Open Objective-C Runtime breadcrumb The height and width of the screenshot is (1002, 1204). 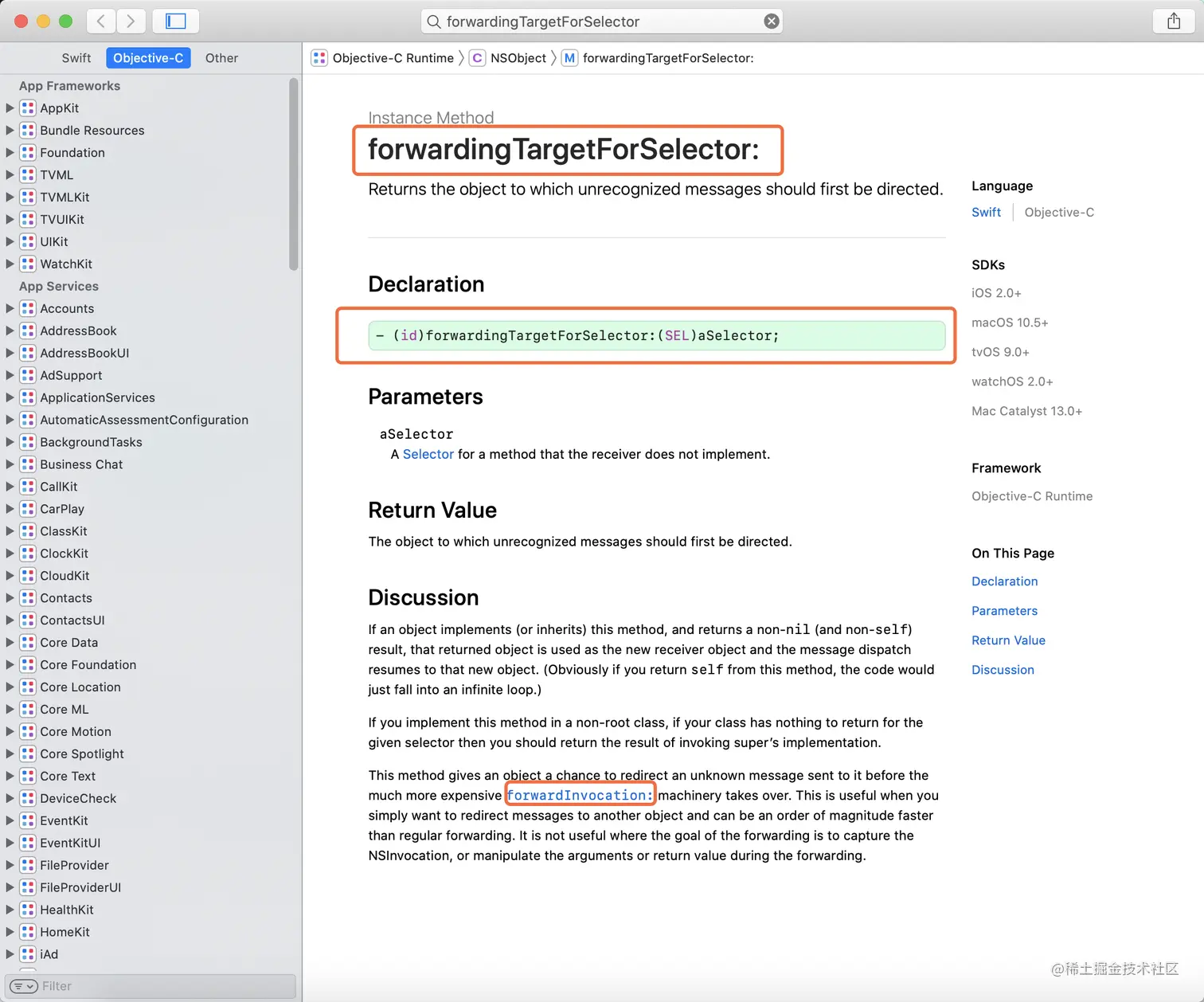383,58
